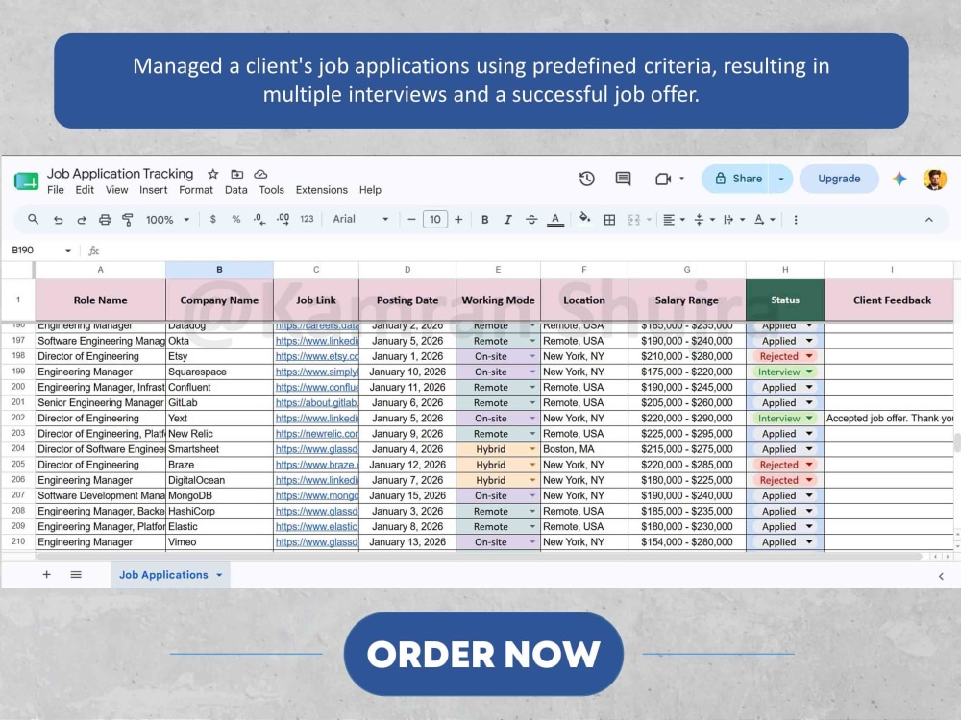This screenshot has height=720, width=961.
Task: Open Status dropdown in Etsy row
Action: 809,356
